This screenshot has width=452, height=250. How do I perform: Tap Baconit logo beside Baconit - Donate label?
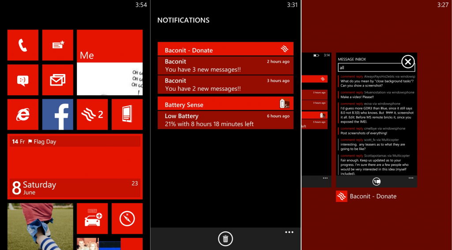pos(342,196)
